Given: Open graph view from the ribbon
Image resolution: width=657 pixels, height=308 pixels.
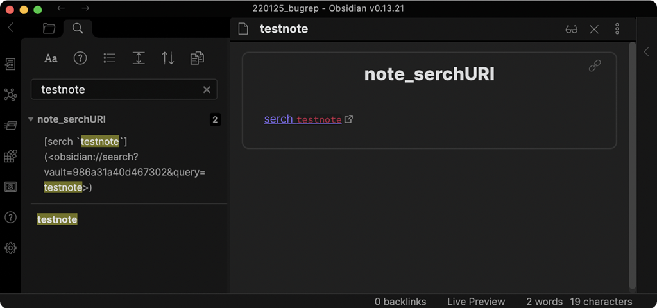Looking at the screenshot, I should [10, 95].
